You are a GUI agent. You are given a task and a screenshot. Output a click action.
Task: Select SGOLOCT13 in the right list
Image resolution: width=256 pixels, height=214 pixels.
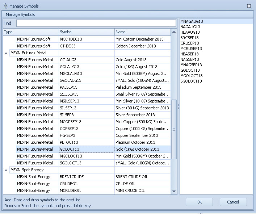[191, 81]
